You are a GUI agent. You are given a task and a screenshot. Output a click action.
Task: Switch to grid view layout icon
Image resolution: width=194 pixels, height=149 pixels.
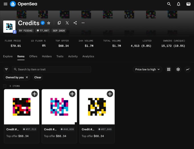coord(169,69)
